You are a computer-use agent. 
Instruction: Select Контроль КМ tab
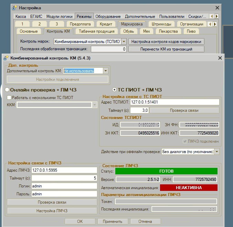pyautogui.click(x=58, y=31)
